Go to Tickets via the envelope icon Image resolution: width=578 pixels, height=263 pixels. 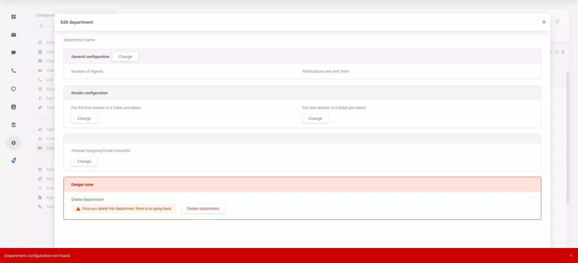point(14,35)
